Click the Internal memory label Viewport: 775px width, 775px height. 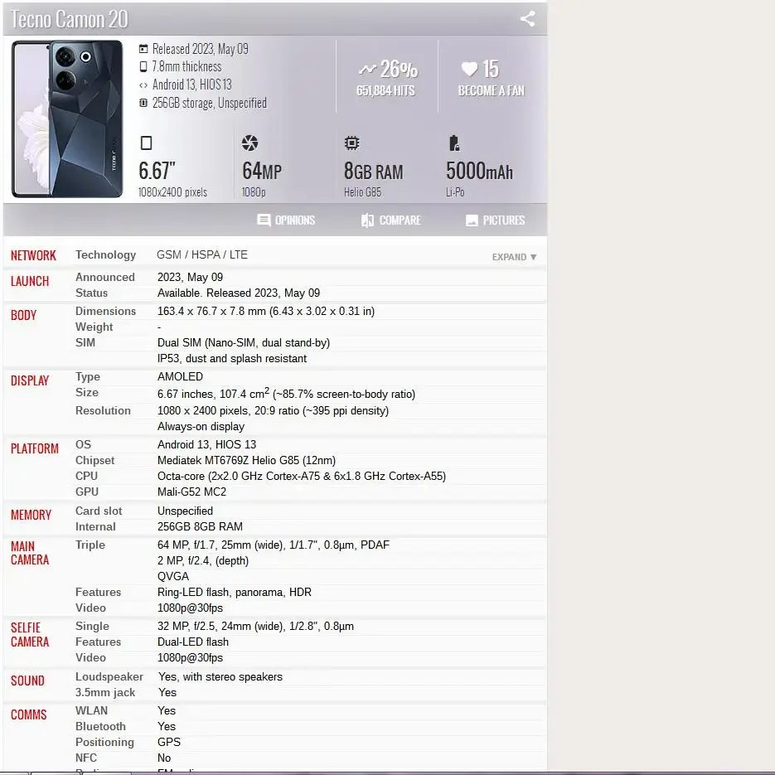[x=96, y=527]
